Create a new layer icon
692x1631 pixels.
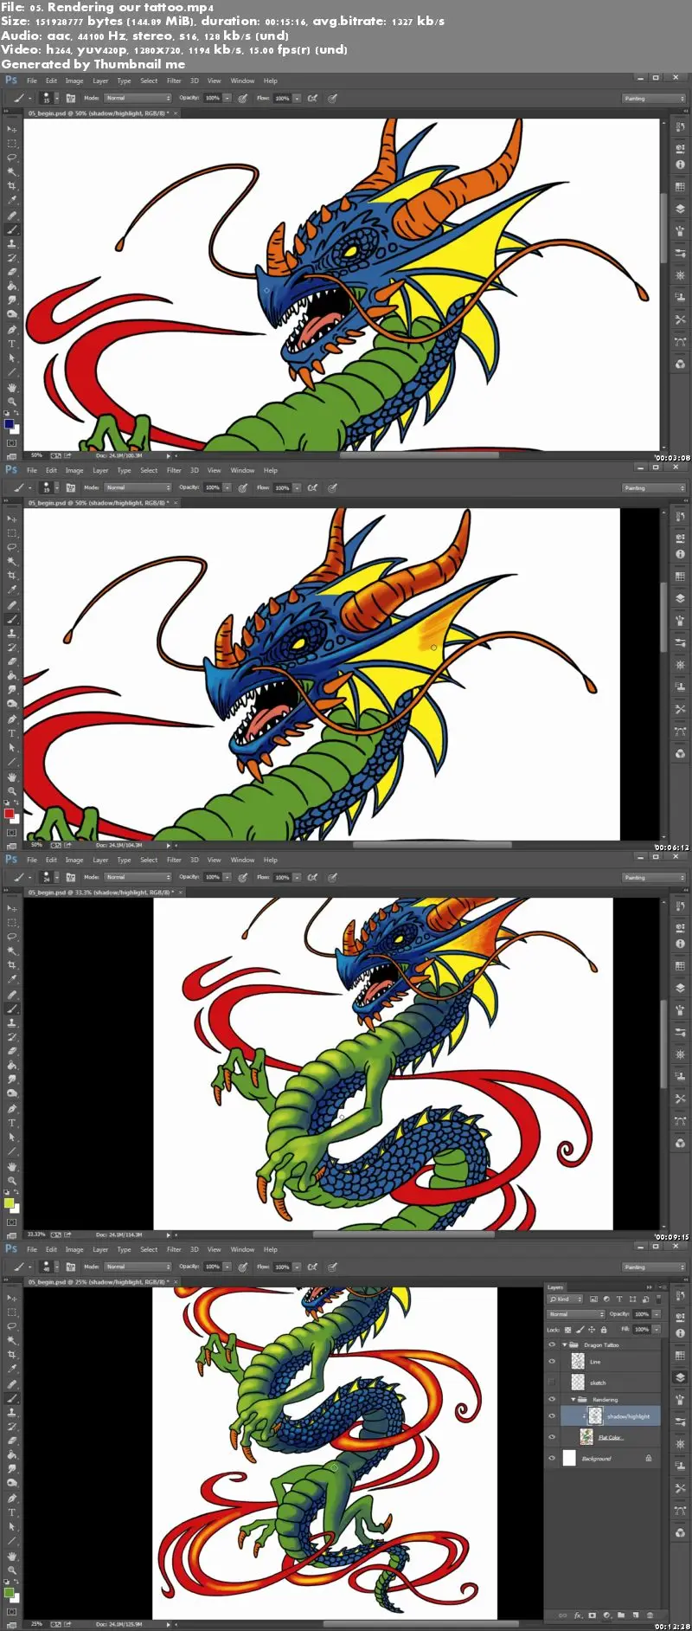[x=636, y=1615]
